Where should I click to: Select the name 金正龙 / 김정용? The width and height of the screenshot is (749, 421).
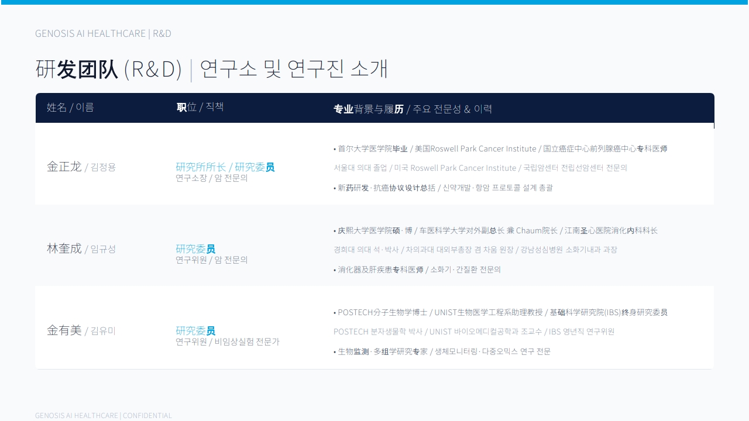[x=81, y=167]
